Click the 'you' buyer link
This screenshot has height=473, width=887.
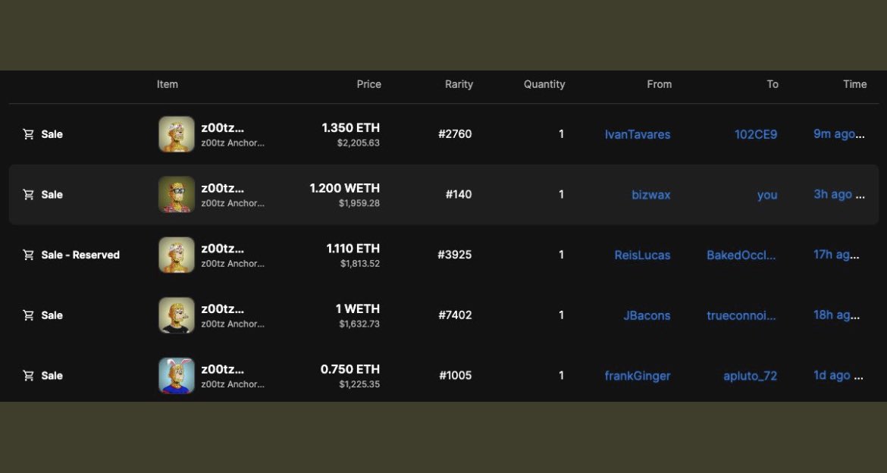coord(767,196)
